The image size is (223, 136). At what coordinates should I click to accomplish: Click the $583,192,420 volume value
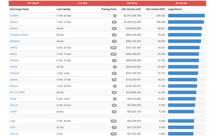coord(133,41)
